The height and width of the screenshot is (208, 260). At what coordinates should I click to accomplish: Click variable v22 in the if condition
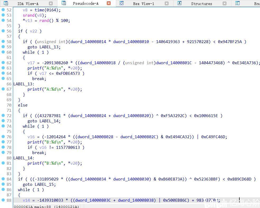pos(34,31)
